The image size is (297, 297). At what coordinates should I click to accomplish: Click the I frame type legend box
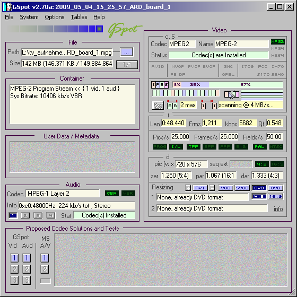pyautogui.click(x=153, y=84)
